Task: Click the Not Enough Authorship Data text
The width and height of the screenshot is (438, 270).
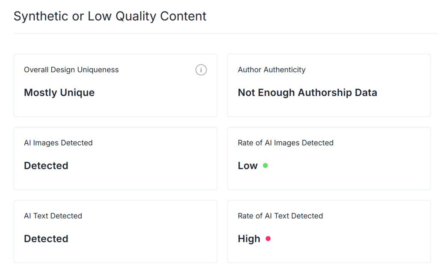Action: (x=307, y=92)
